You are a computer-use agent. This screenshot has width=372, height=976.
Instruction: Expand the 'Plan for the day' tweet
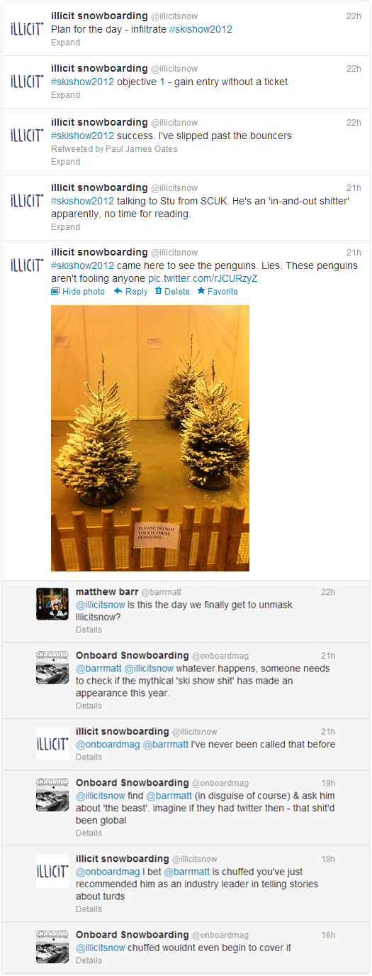click(x=65, y=43)
